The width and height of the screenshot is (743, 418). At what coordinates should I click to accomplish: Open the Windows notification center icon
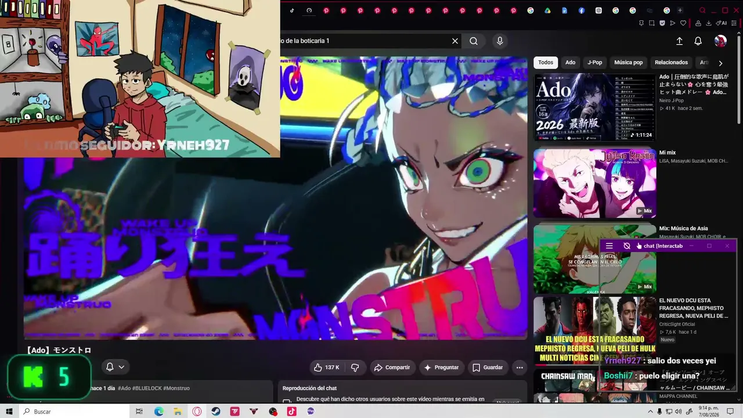tap(731, 412)
